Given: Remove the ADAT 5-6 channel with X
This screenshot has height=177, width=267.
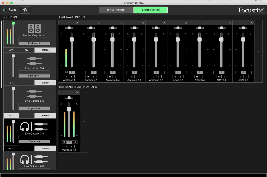Looking at the screenshot, I should 230,23.
